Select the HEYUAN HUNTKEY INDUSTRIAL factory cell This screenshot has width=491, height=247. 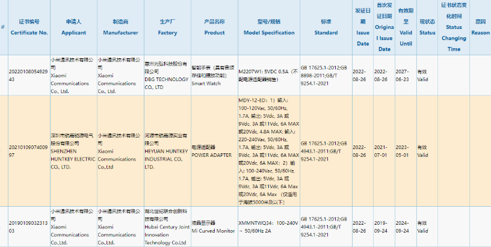167,151
